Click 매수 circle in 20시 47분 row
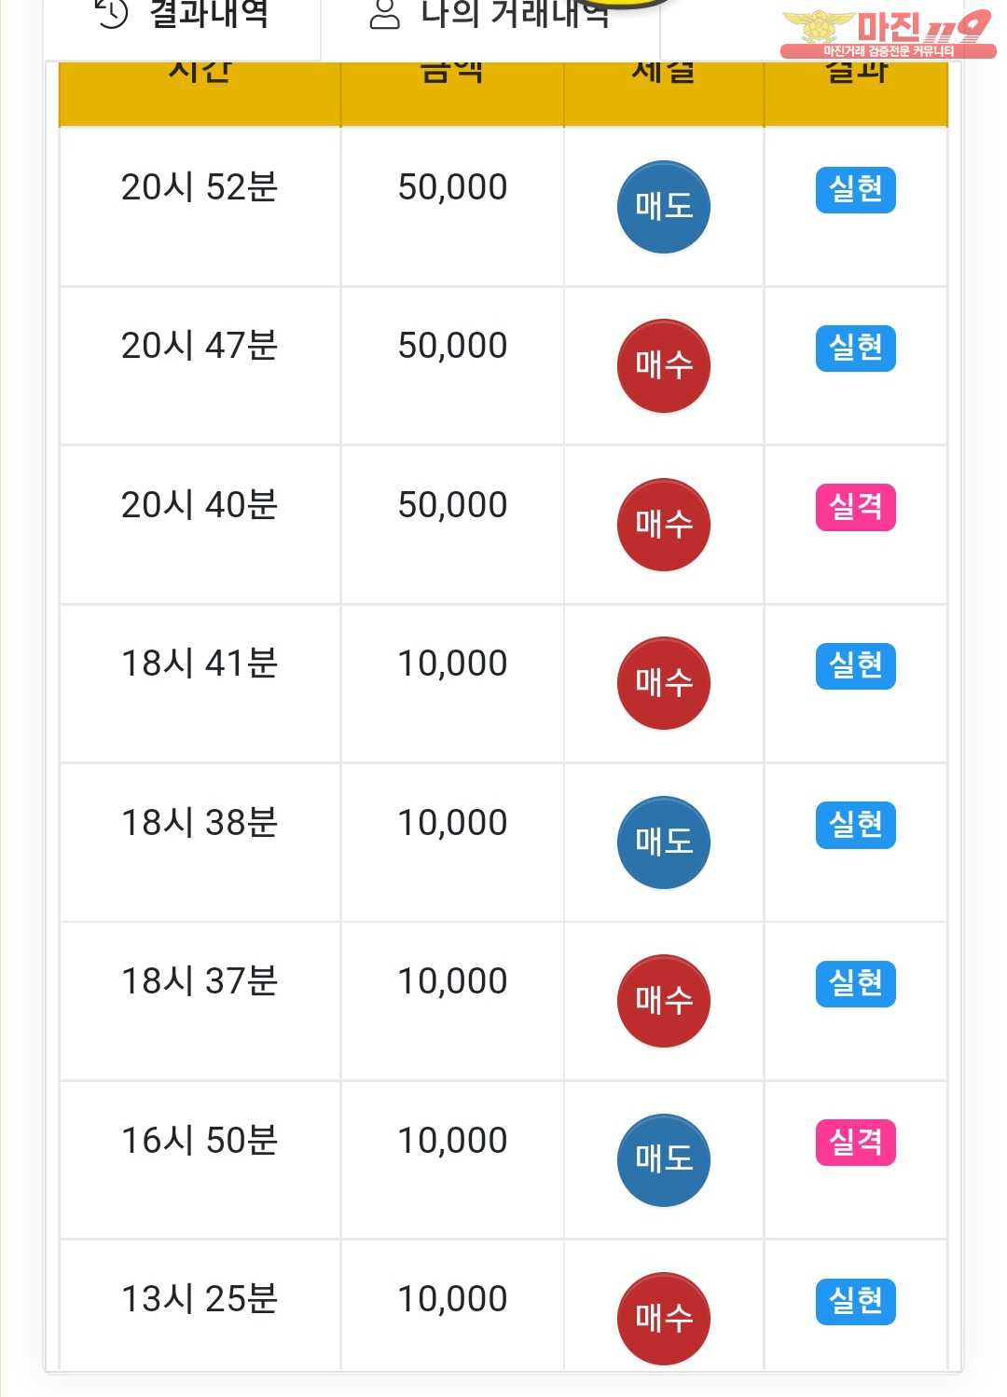The height and width of the screenshot is (1397, 1007). (x=663, y=365)
